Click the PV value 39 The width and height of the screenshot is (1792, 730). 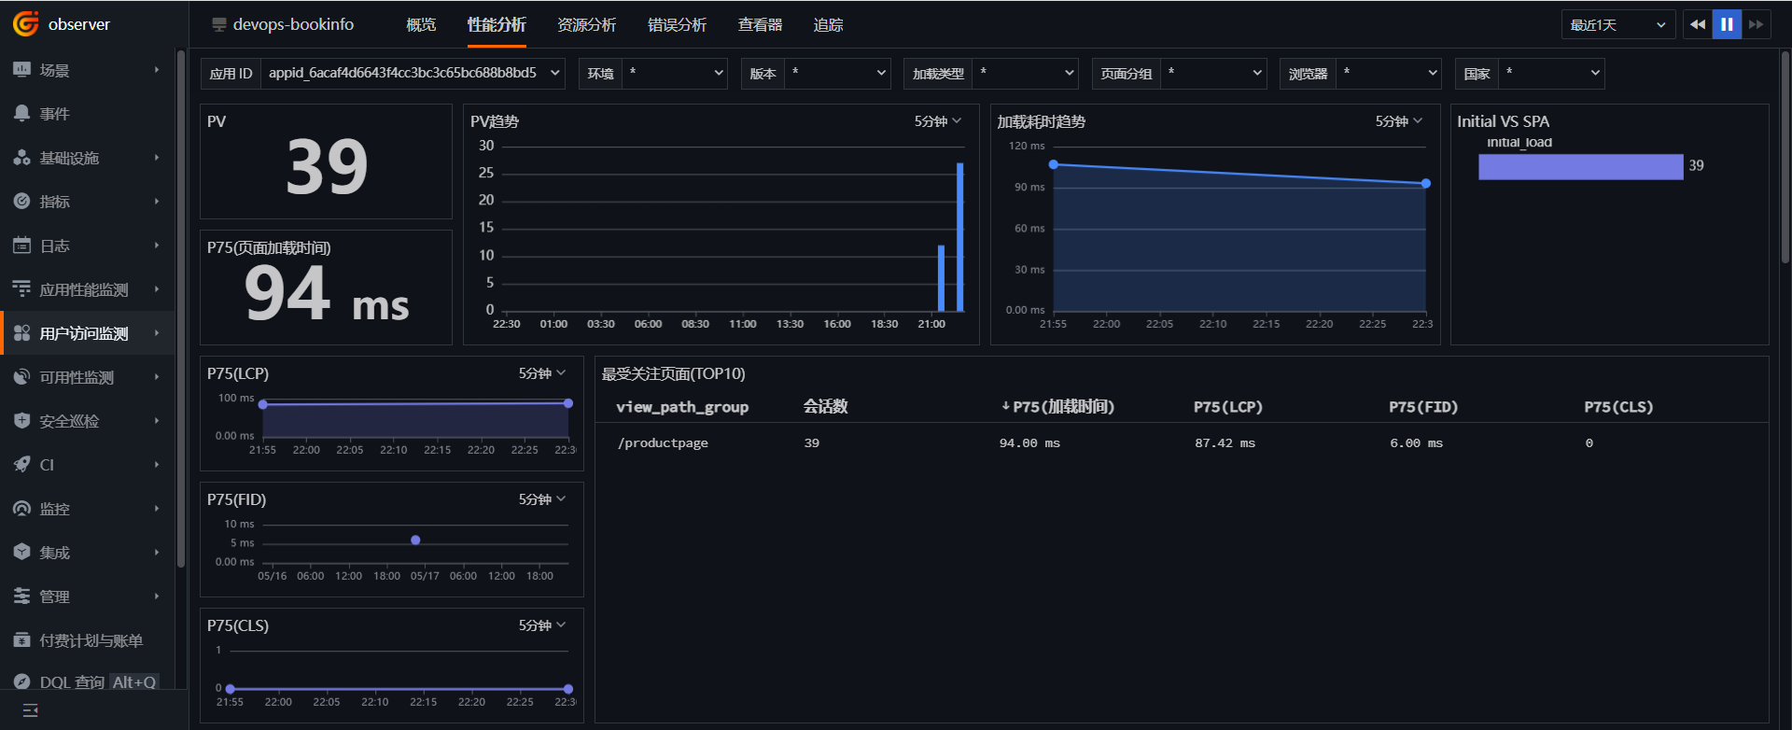[327, 167]
